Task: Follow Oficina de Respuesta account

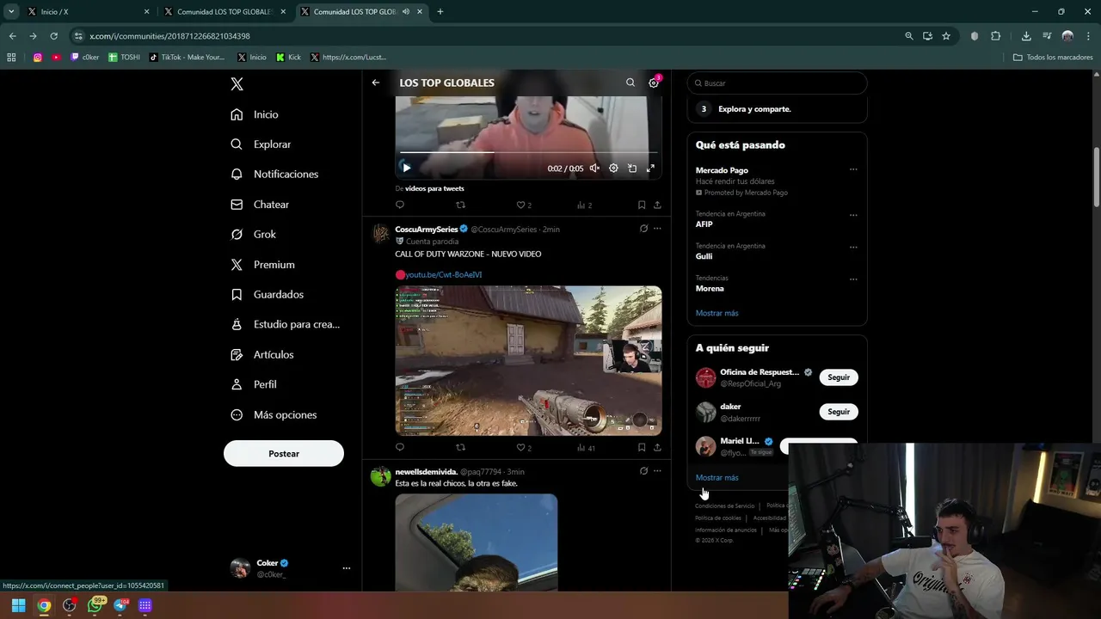Action: (x=839, y=377)
